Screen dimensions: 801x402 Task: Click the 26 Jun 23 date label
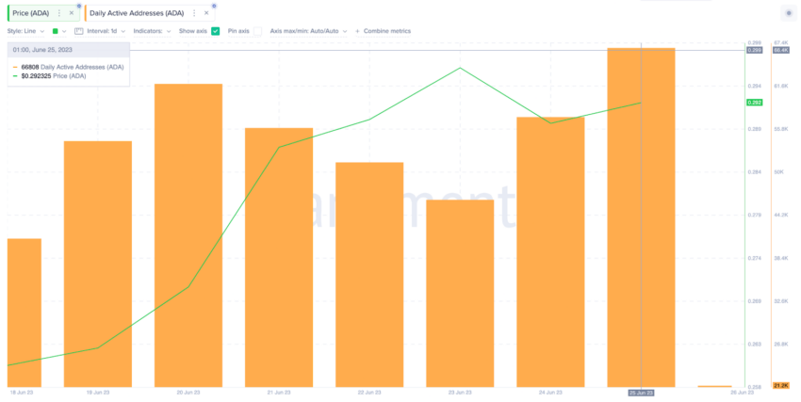[x=743, y=393]
